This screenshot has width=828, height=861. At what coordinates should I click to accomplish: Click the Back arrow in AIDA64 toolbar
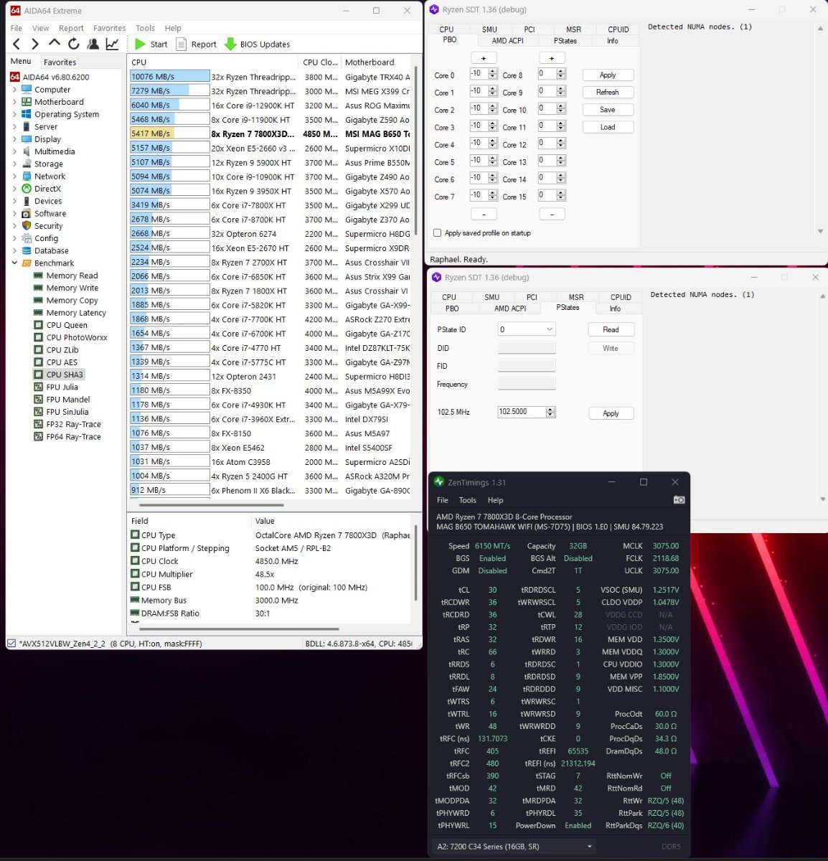click(16, 44)
